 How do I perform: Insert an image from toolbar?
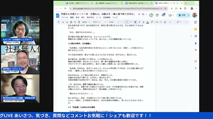[x=165, y=22]
